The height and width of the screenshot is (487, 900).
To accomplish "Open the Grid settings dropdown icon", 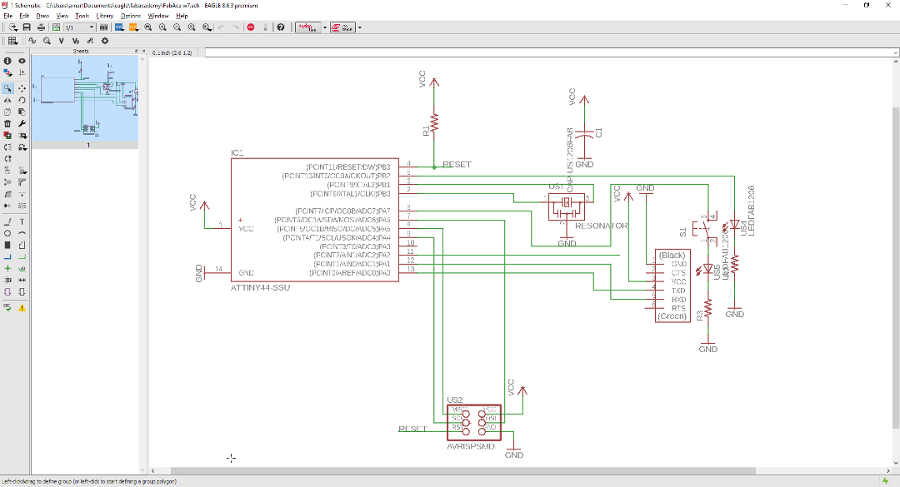I will pos(12,41).
